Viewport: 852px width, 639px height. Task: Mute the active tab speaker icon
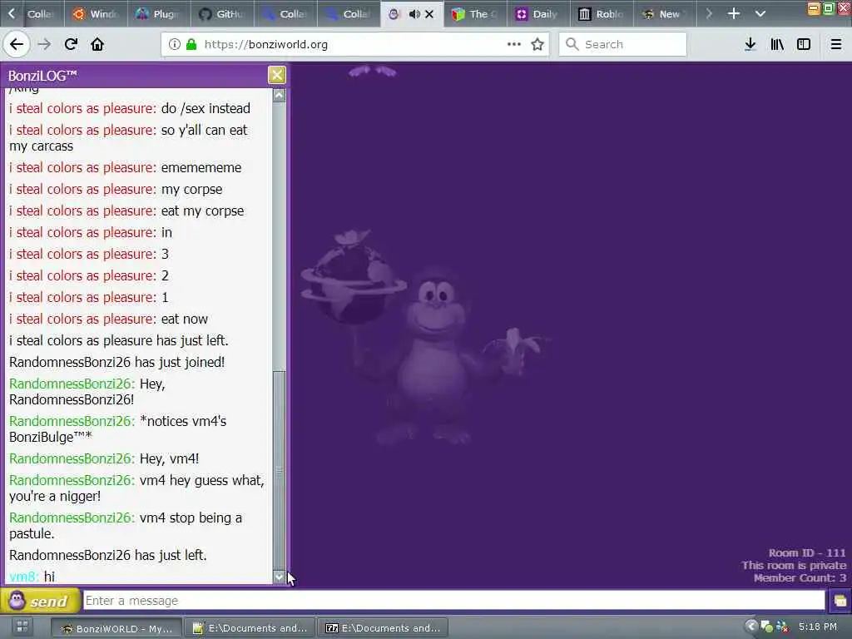tap(414, 14)
